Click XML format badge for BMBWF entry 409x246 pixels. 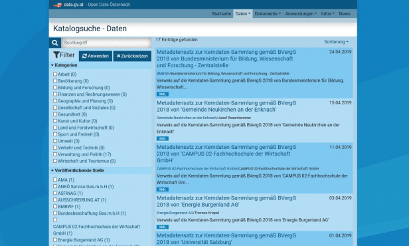(163, 94)
